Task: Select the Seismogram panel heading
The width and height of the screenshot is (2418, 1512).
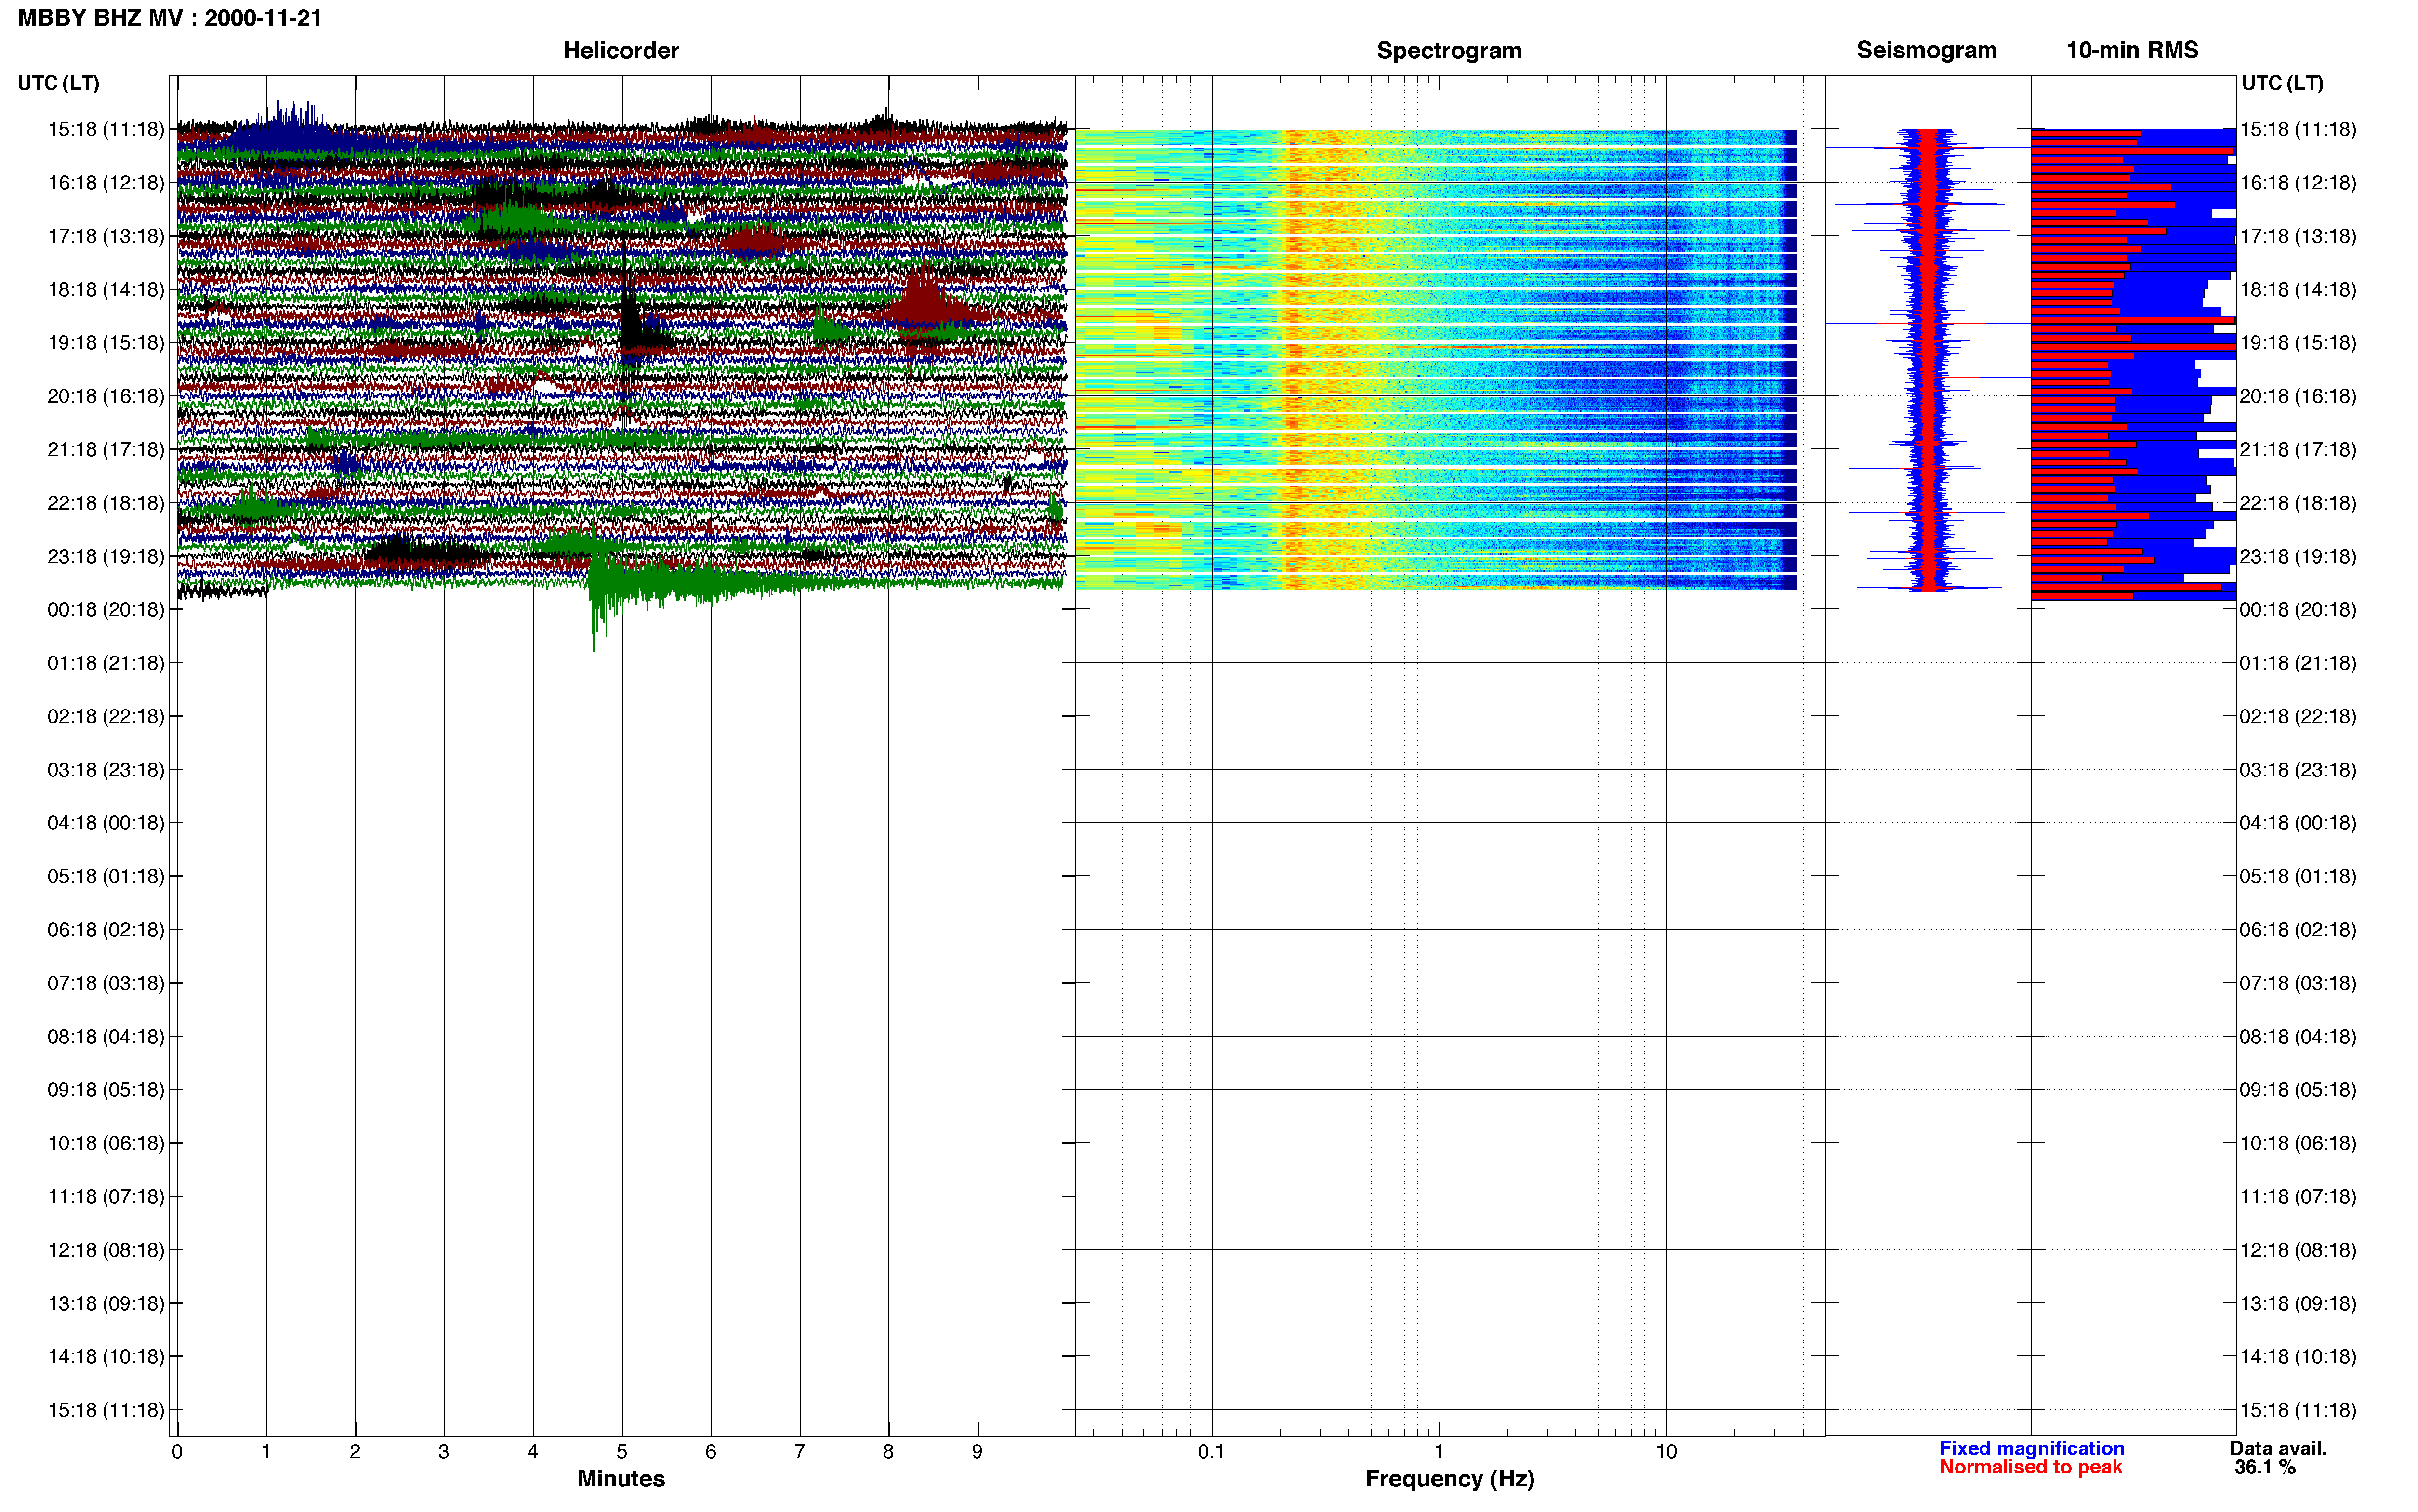Action: tap(1926, 50)
